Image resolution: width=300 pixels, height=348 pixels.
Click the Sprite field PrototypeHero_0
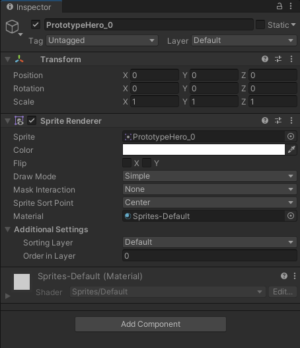pos(204,136)
